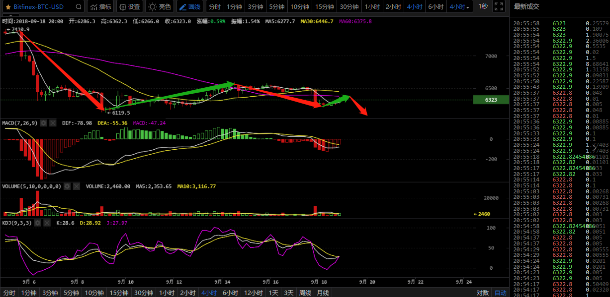This screenshot has width=610, height=297.
Task: Select 12小时 in the bottom timeframe bar
Action: [253, 293]
